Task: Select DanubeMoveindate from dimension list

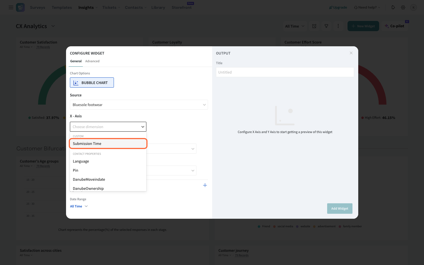Action: pyautogui.click(x=89, y=179)
